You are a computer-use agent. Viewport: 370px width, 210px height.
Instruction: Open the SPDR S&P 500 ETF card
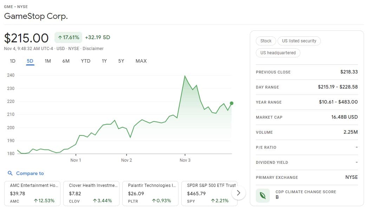209,193
